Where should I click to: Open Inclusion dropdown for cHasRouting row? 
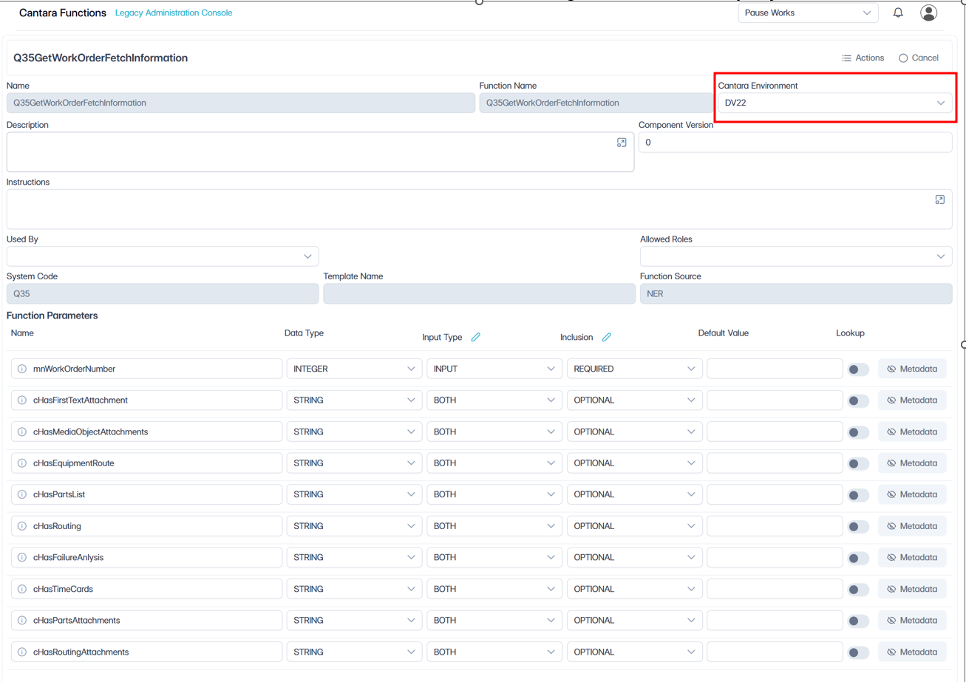(x=634, y=526)
